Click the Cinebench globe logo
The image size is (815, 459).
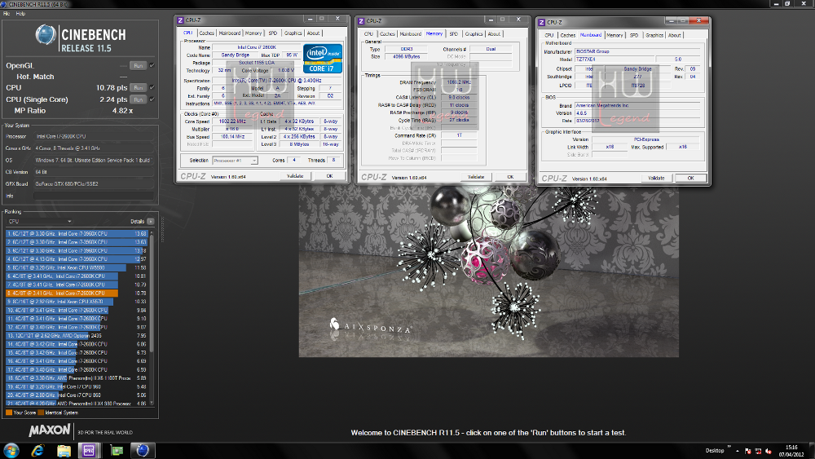[46, 35]
